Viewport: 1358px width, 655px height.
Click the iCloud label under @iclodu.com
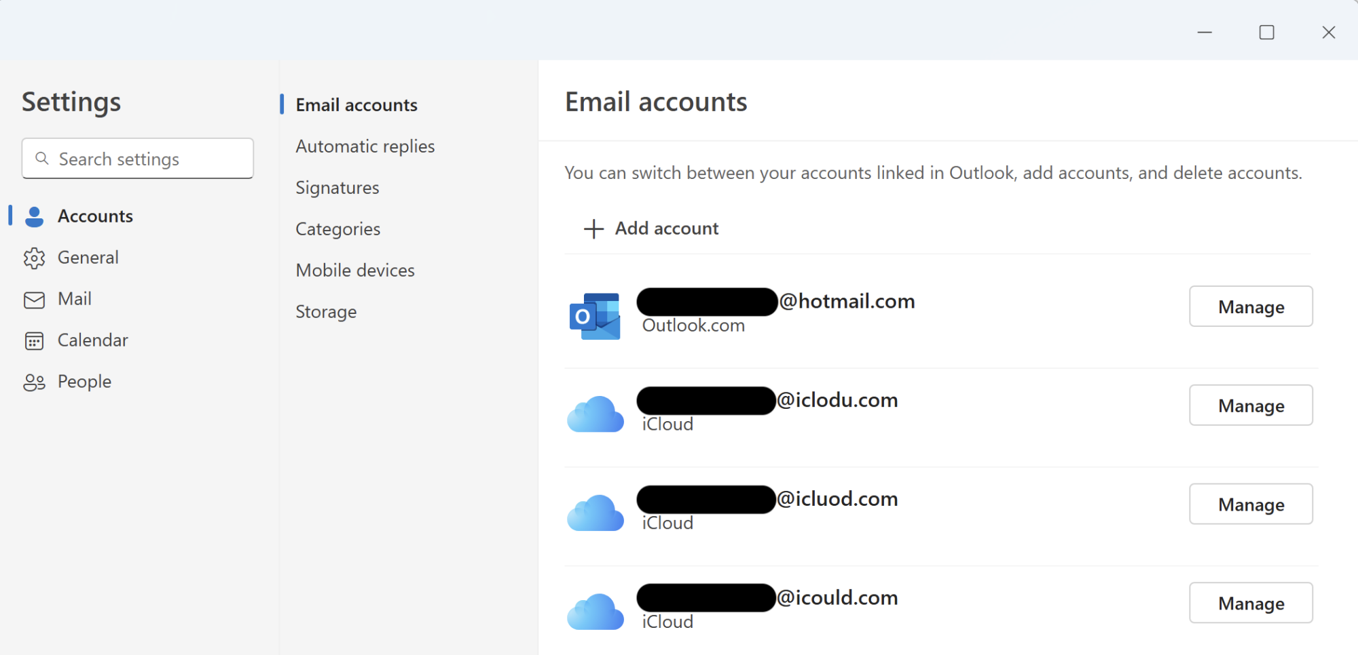click(x=667, y=424)
